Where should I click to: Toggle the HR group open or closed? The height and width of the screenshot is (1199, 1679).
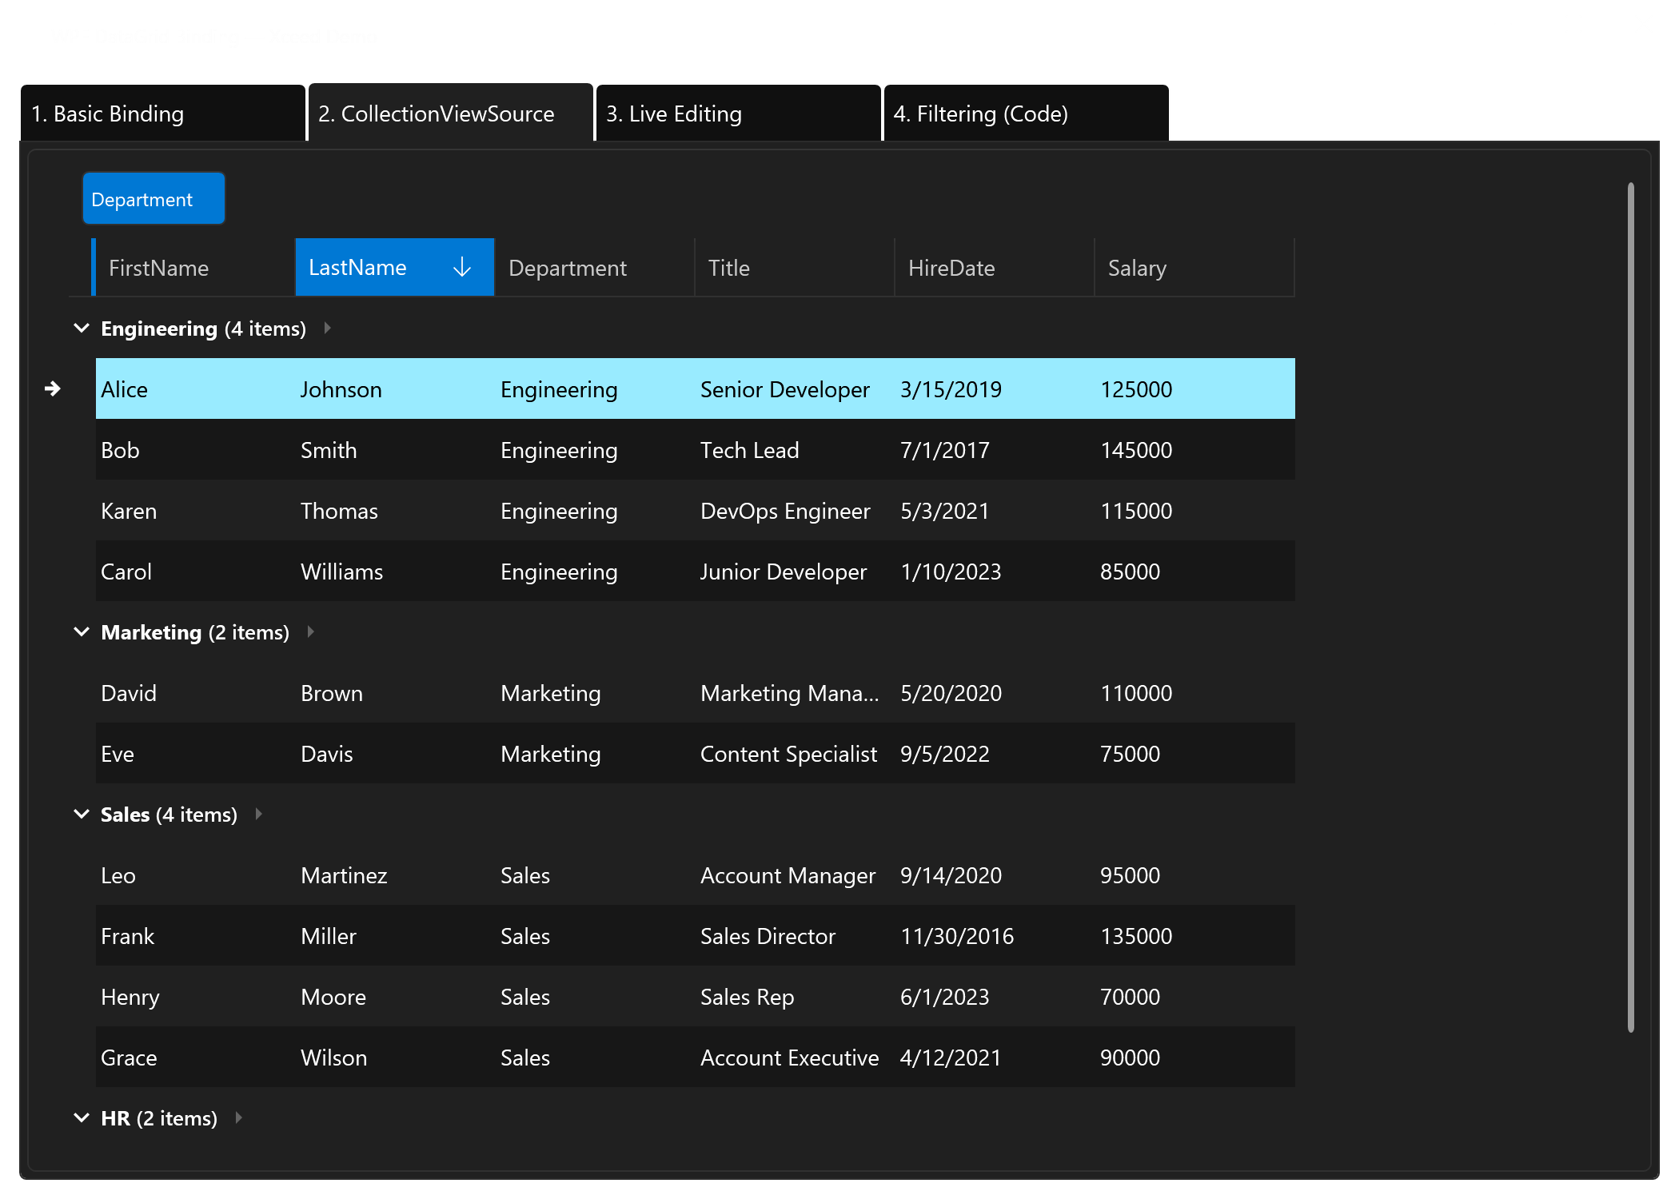point(80,1117)
